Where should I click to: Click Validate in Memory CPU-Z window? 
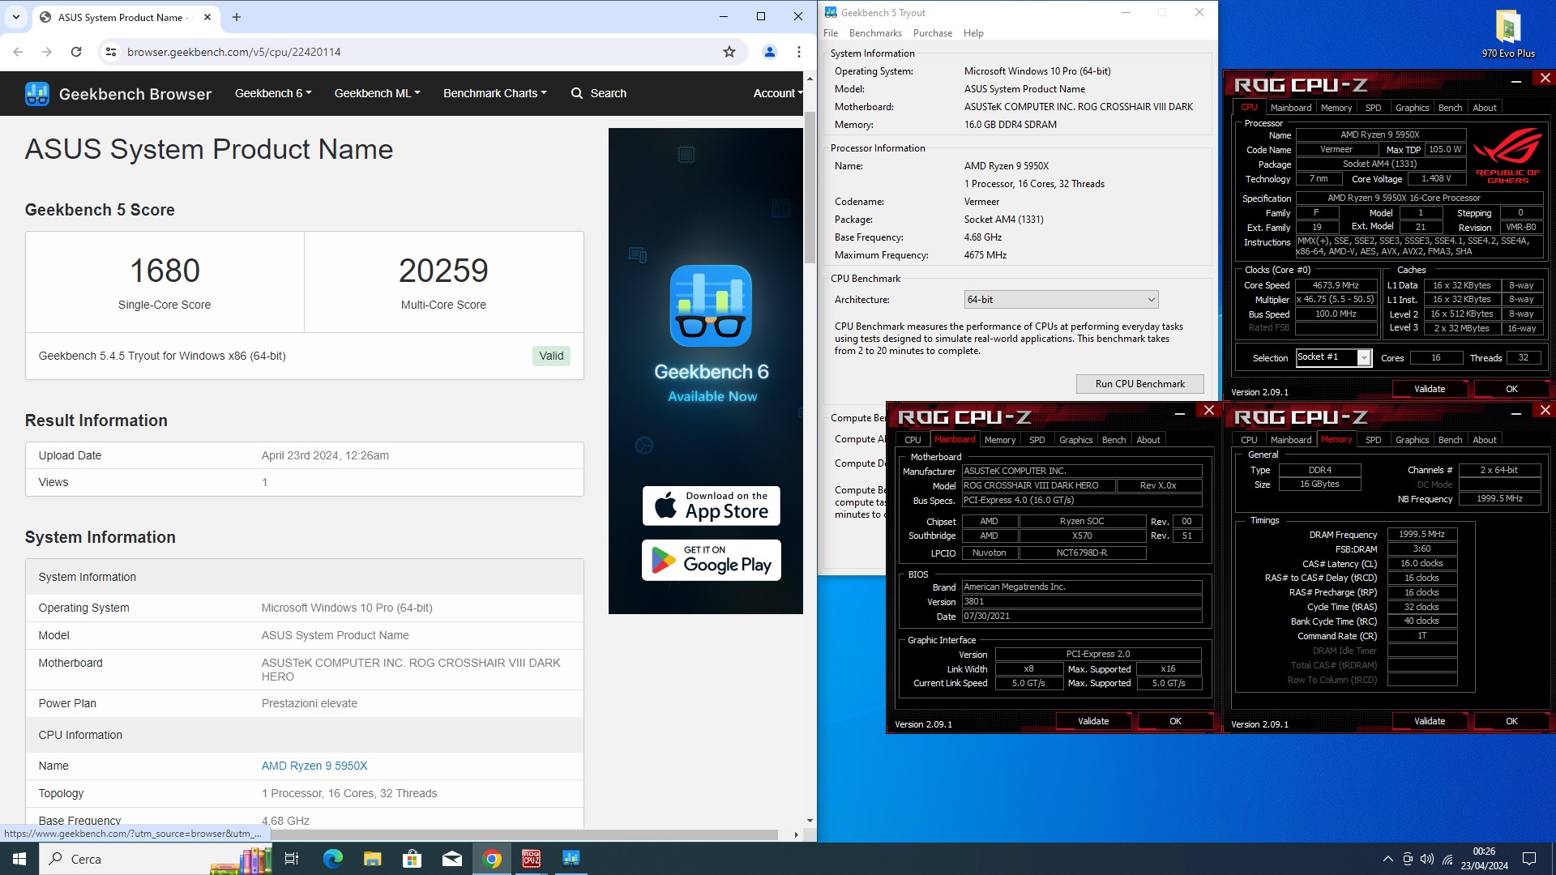(x=1430, y=721)
